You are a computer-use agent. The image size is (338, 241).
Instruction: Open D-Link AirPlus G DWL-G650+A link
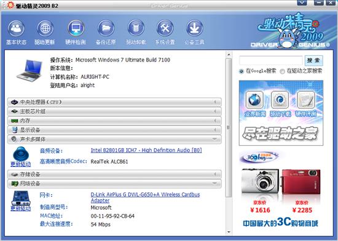[145, 197]
